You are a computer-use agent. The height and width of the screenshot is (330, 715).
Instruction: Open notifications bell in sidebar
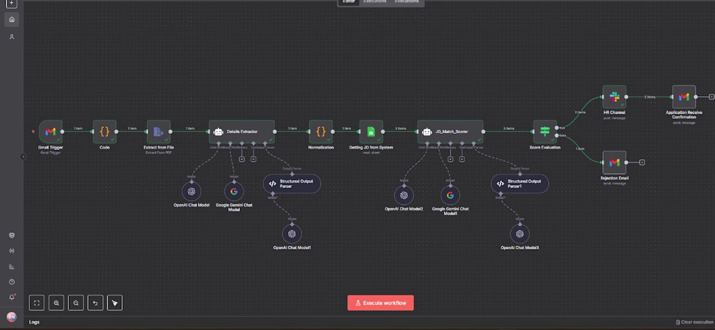tap(12, 297)
